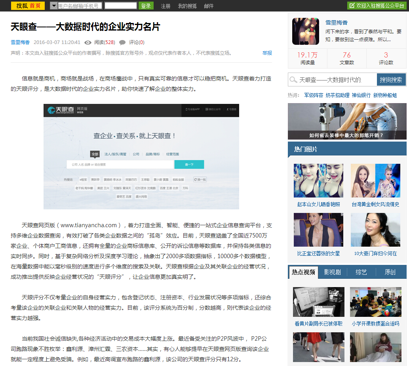
Task: Select the 综艺 tab
Action: tap(361, 272)
